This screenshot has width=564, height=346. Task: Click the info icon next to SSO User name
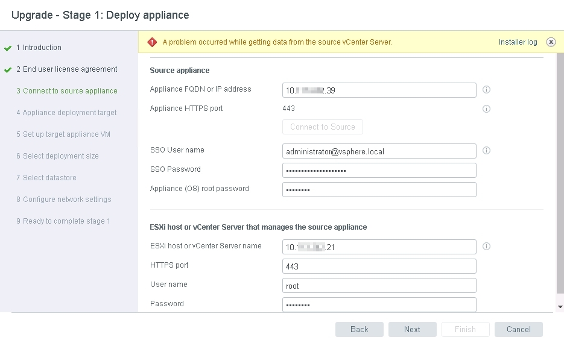[x=486, y=151]
